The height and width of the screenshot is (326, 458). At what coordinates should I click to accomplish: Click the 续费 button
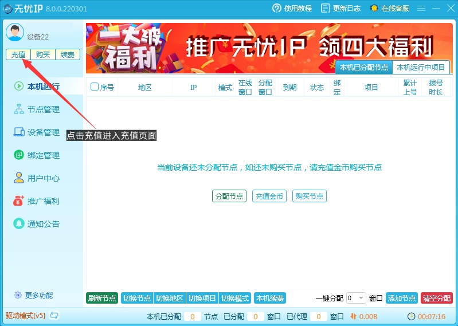coord(68,54)
